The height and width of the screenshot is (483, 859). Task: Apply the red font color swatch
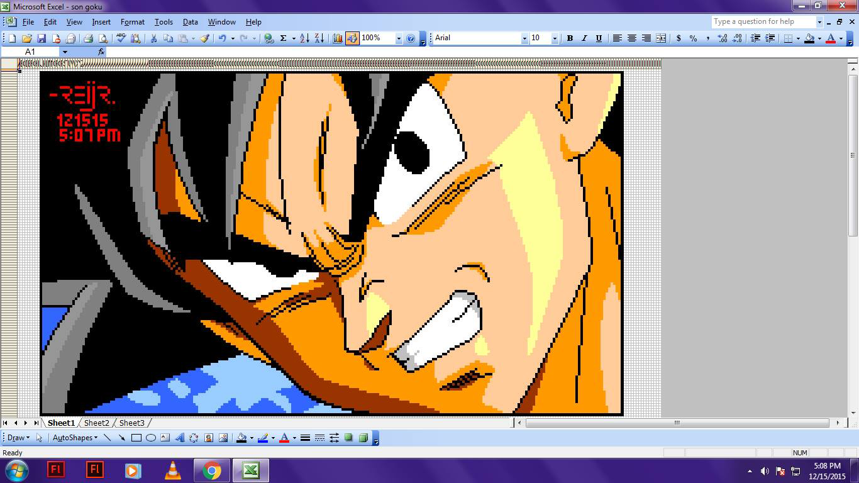(x=830, y=38)
